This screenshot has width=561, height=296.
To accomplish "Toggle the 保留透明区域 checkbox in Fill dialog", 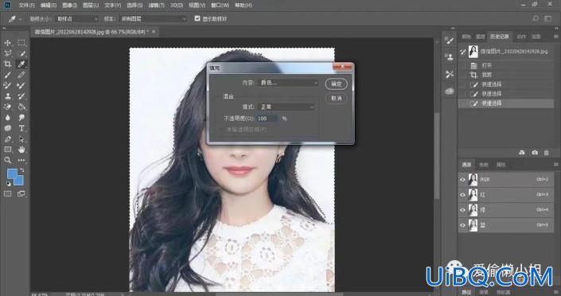I will point(221,129).
